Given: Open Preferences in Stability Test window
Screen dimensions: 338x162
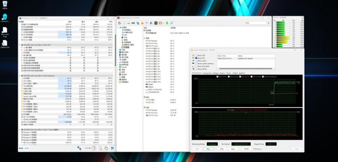Looking at the screenshot, I should pyautogui.click(x=257, y=149).
